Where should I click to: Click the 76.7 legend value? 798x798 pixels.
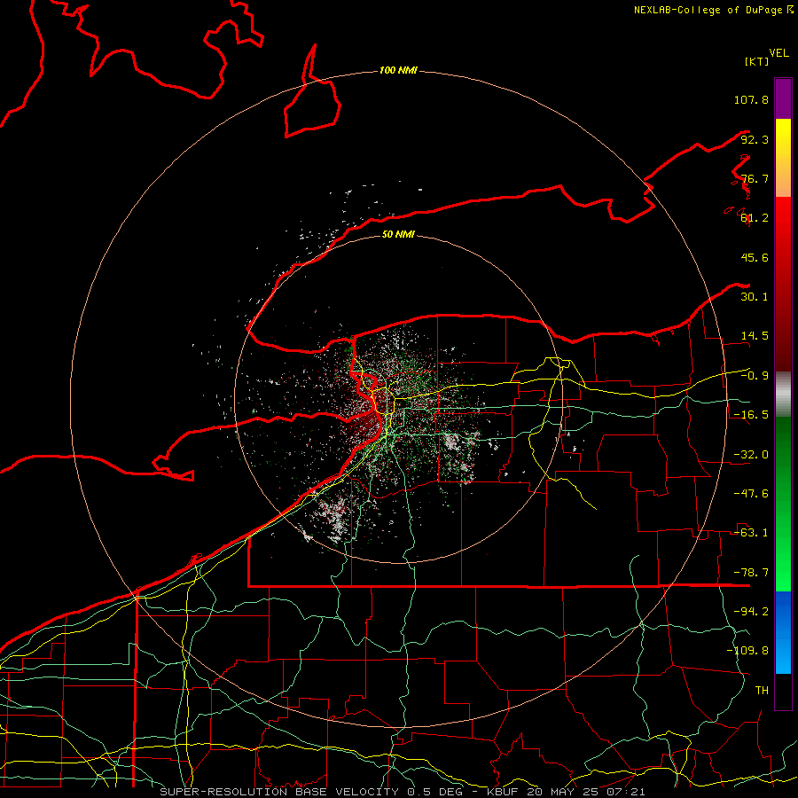(x=755, y=178)
